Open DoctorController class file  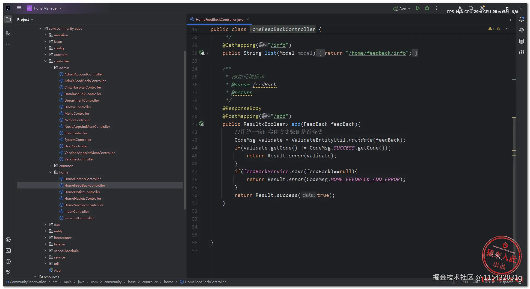(78, 107)
